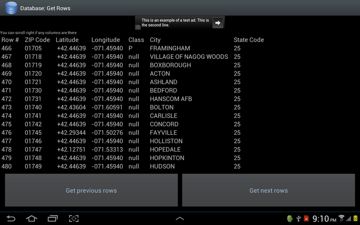Select city cell ASHLAND
The image size is (360, 225).
pos(163,82)
